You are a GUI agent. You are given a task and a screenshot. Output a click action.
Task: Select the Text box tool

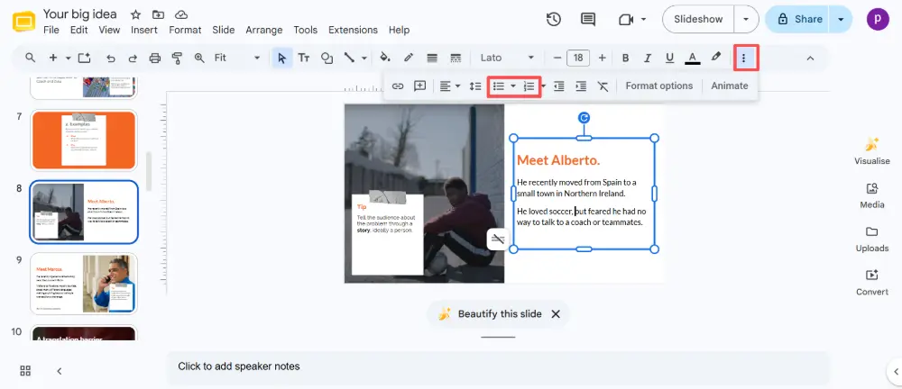pyautogui.click(x=304, y=58)
